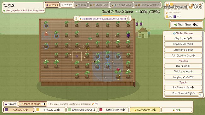This screenshot has height=115, width=205.
Task: Select the locked Shop tab
Action: tap(81, 5)
